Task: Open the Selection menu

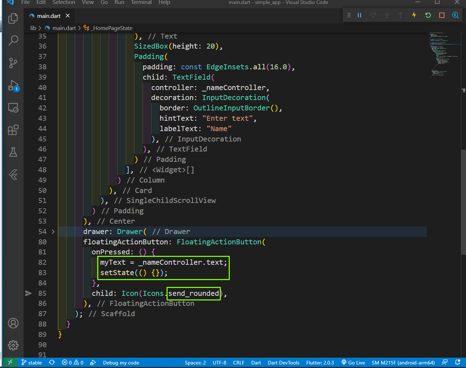Action: click(64, 2)
